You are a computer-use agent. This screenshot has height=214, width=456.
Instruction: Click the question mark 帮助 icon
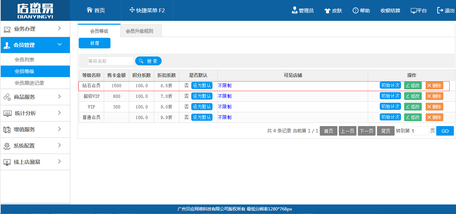click(x=355, y=11)
